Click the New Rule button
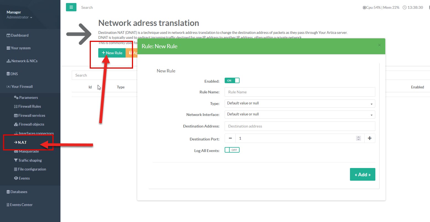430x222 pixels. click(x=112, y=53)
